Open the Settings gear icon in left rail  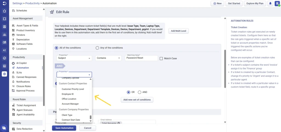click(4, 74)
